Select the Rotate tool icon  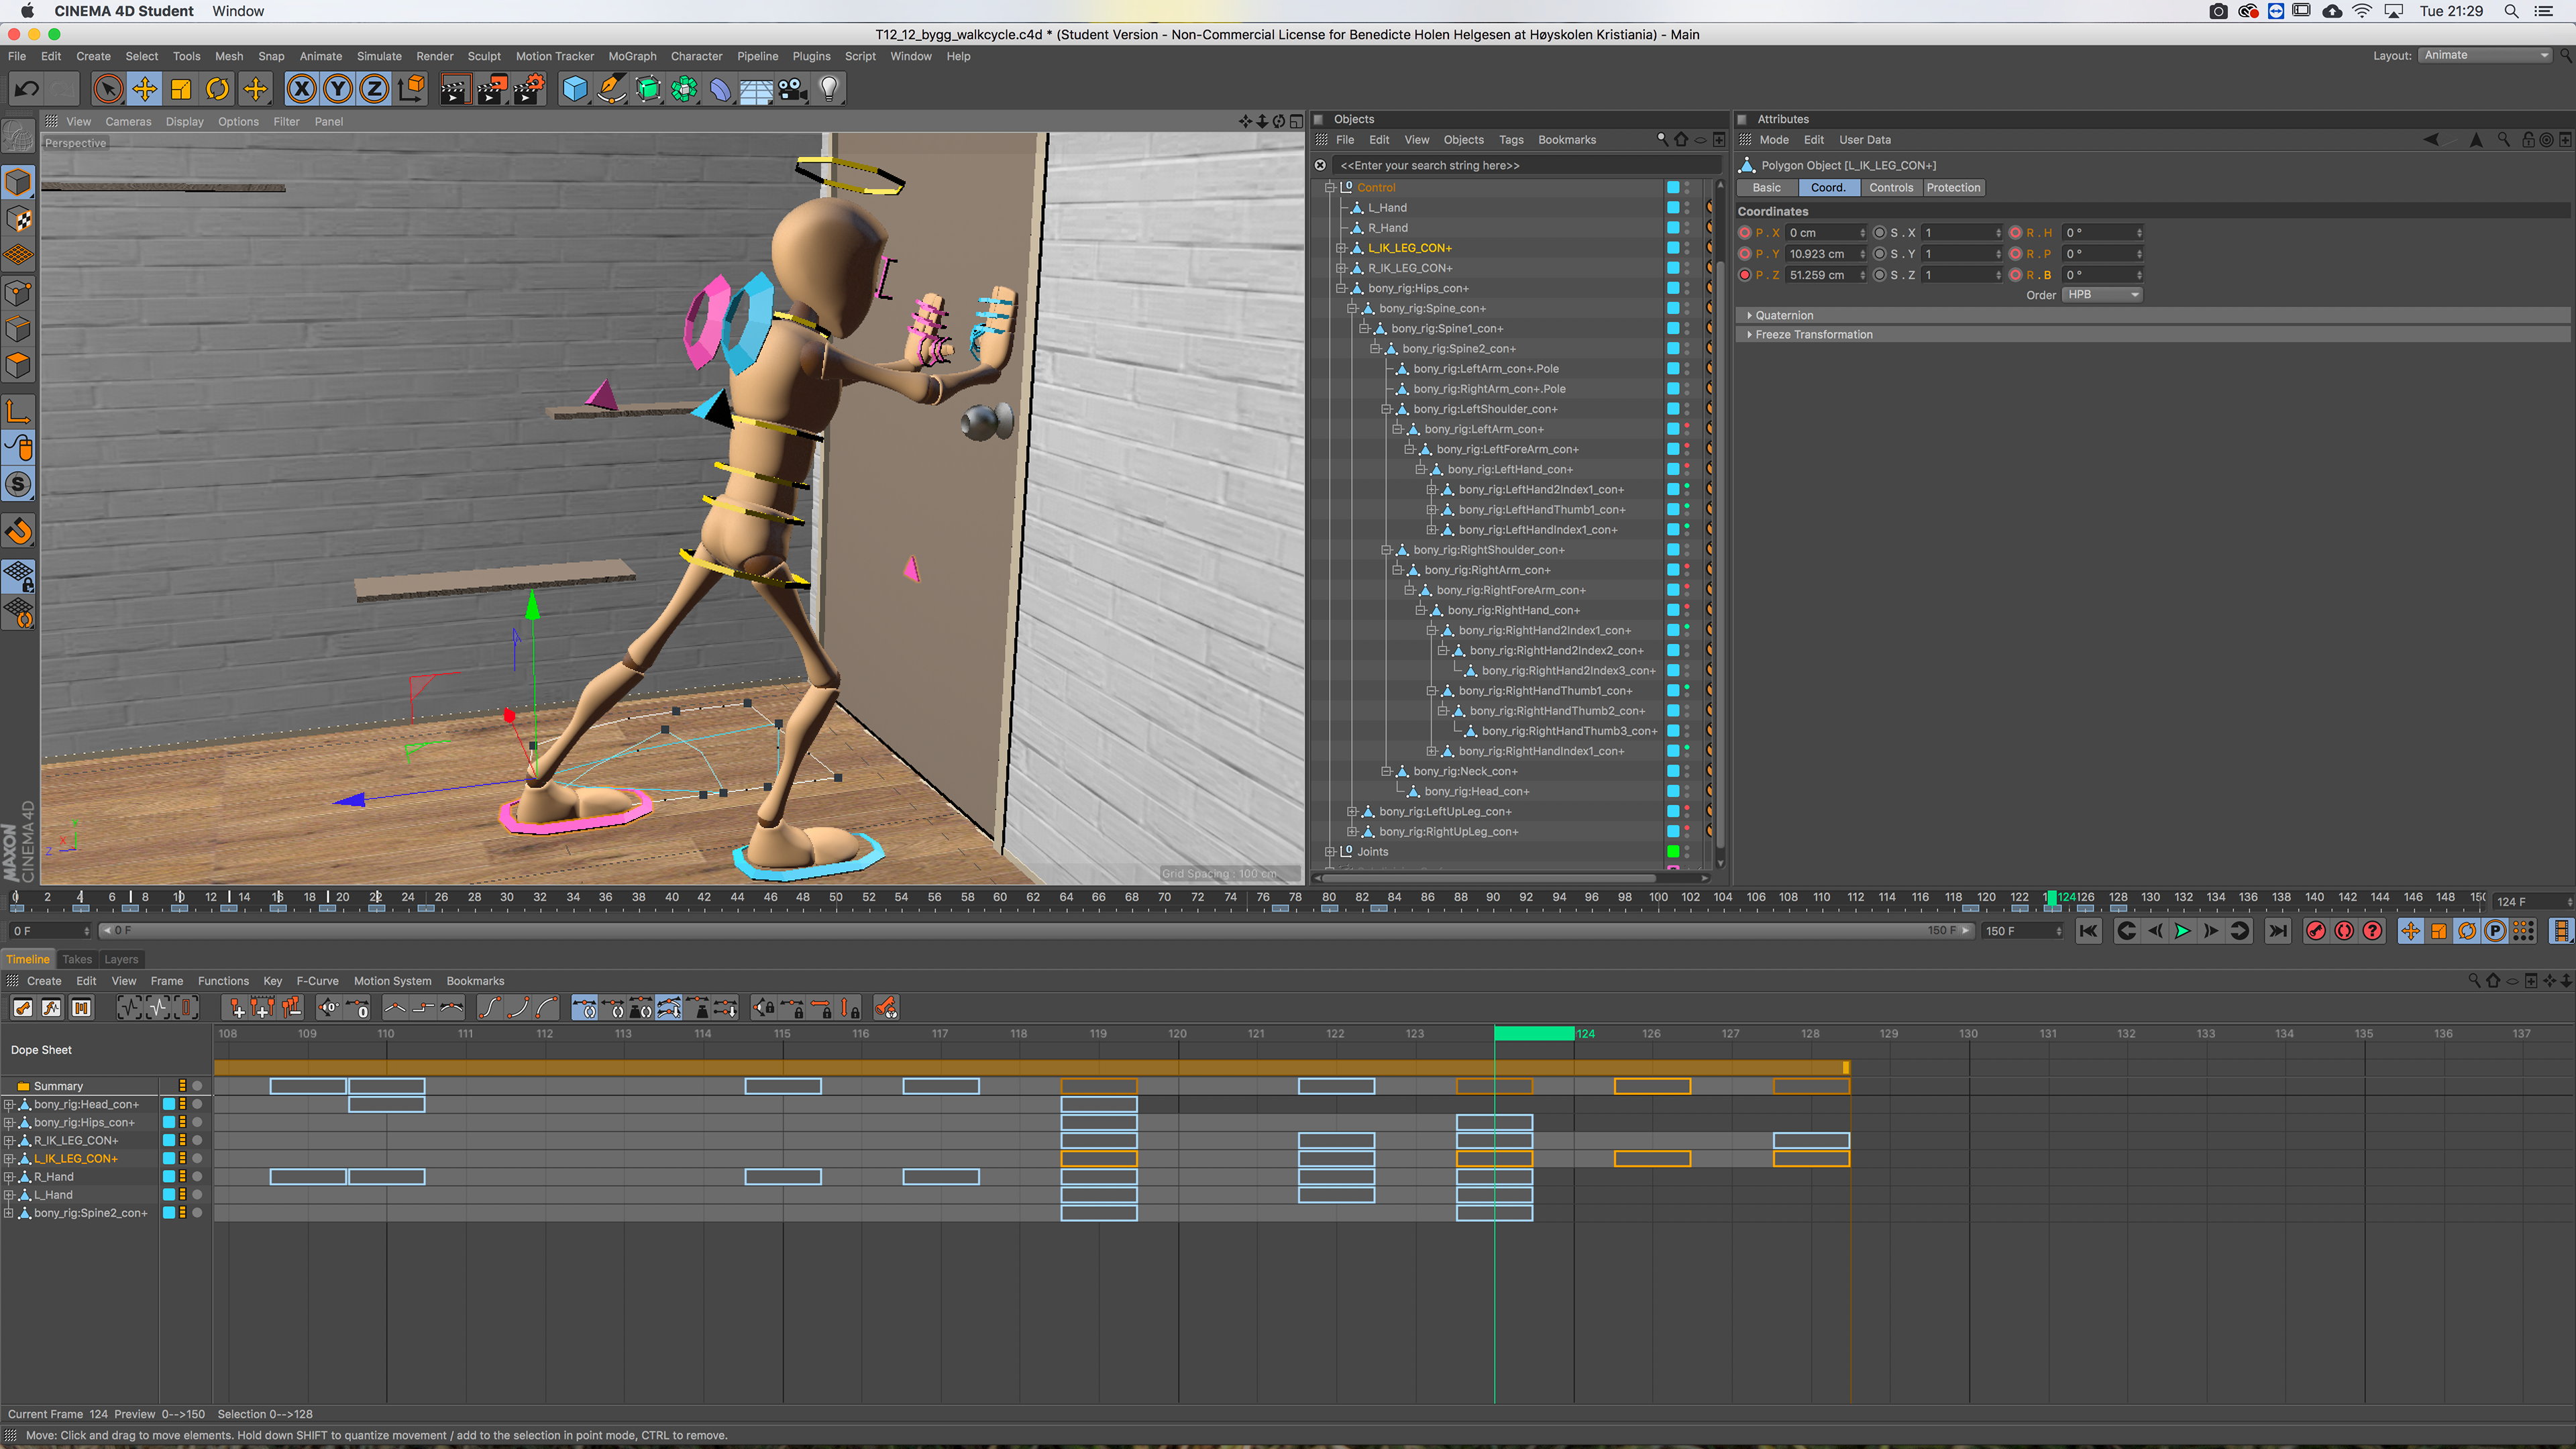pos(217,90)
